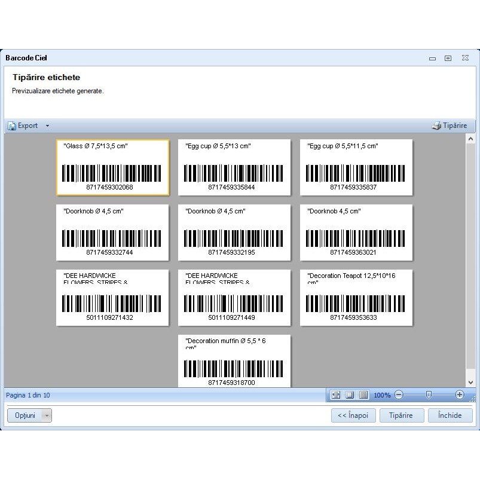Click the Tipărire button at bottom
Image resolution: width=480 pixels, height=480 pixels.
point(401,415)
